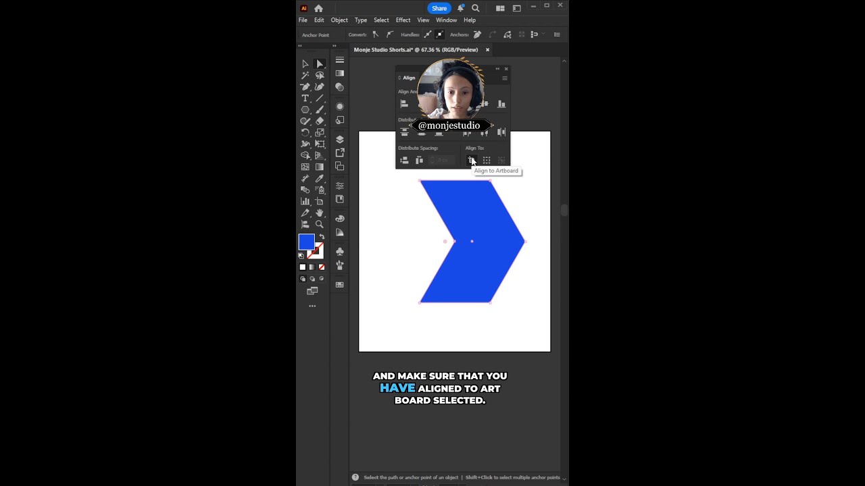Set paint mode to None
Screen dimensions: 865x486
[322, 267]
